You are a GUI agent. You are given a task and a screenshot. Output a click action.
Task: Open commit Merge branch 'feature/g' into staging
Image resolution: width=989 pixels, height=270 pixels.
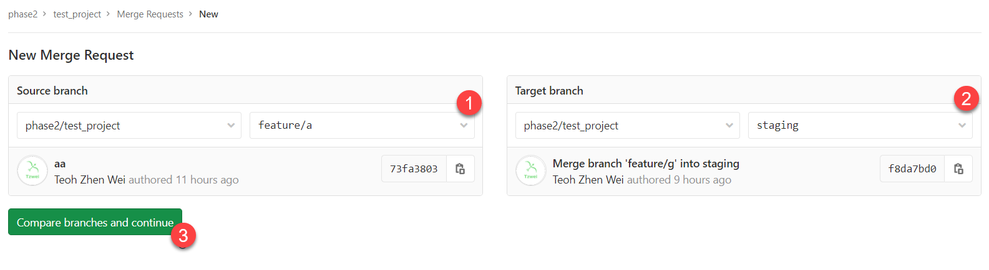(646, 164)
